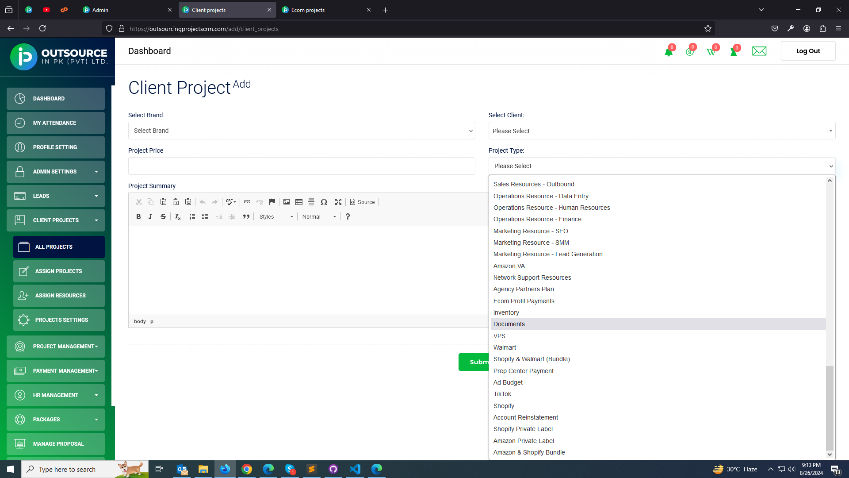The image size is (849, 478).
Task: Switch to Admin browser tab
Action: (x=127, y=10)
